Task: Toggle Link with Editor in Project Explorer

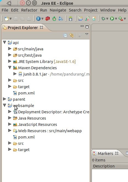Action: [x=72, y=35]
